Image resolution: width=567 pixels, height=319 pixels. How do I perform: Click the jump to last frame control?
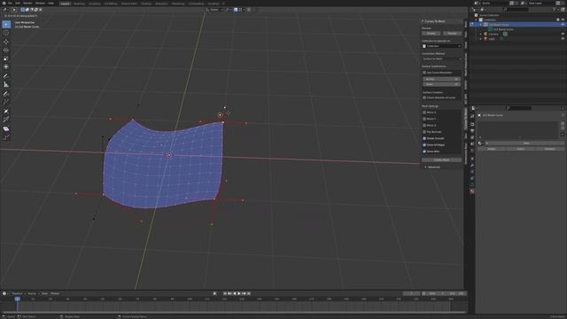point(249,293)
